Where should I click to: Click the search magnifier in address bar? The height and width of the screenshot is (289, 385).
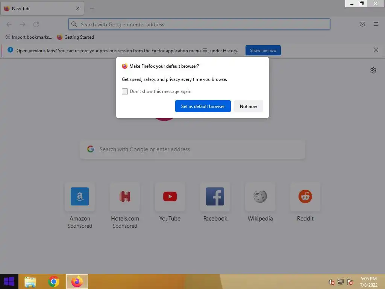click(x=74, y=24)
